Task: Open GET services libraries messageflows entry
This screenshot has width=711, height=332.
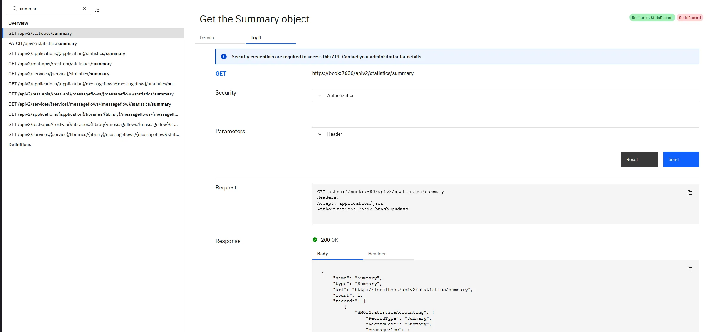Action: point(93,134)
